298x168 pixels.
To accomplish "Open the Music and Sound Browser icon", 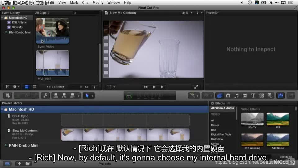I will point(237,96).
